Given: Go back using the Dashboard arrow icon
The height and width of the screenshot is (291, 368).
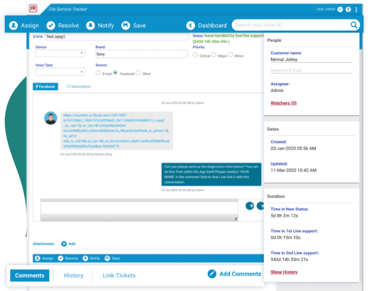Looking at the screenshot, I should coord(191,25).
